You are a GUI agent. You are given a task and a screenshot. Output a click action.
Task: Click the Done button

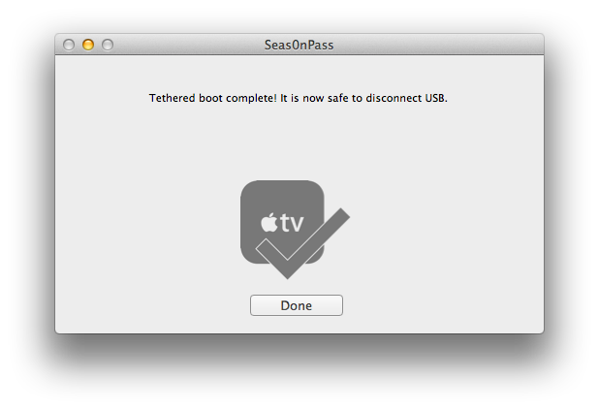tap(297, 305)
